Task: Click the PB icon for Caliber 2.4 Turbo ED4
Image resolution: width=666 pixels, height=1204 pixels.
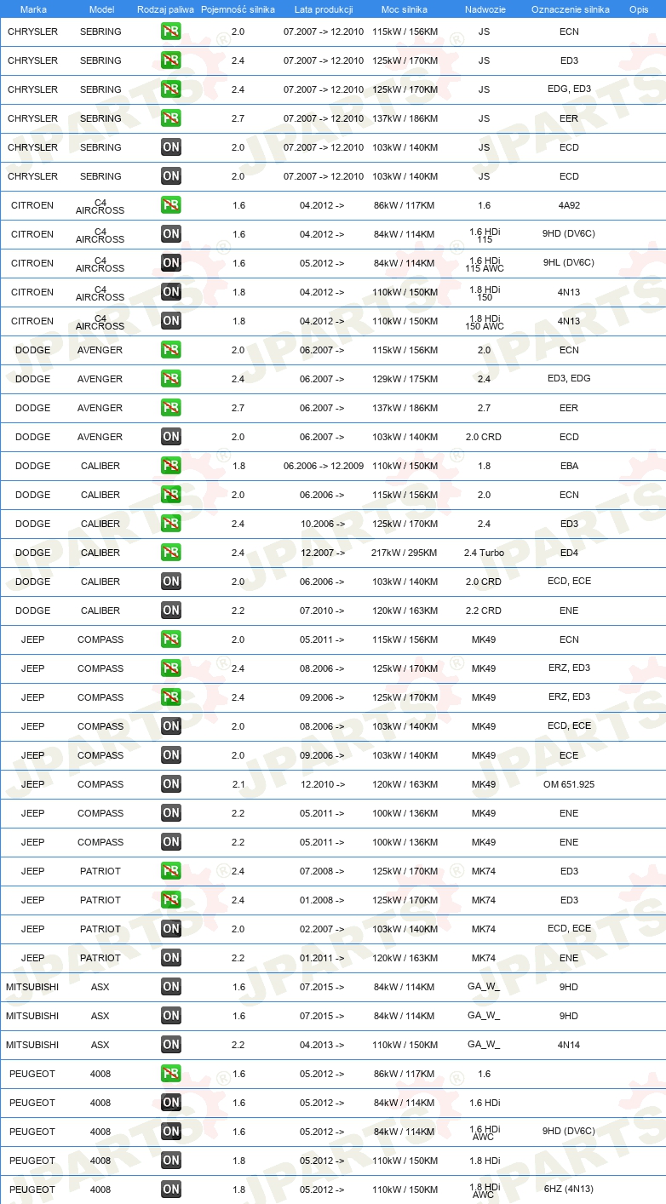Action: pos(171,553)
